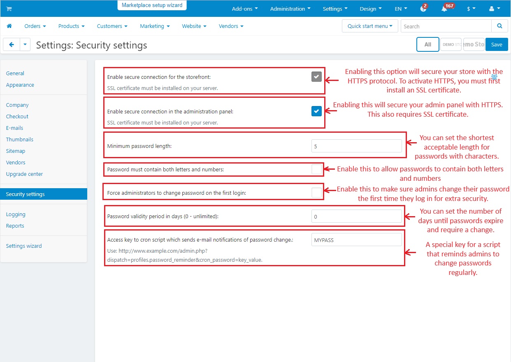Image resolution: width=511 pixels, height=362 pixels.
Task: Open Upgrade center in sidebar
Action: 25,174
